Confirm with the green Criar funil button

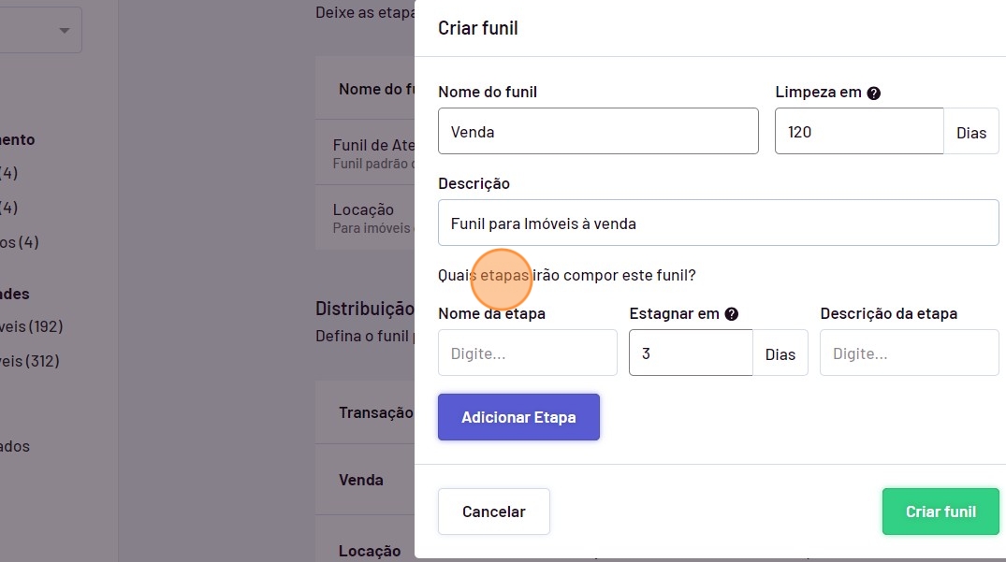pos(940,512)
